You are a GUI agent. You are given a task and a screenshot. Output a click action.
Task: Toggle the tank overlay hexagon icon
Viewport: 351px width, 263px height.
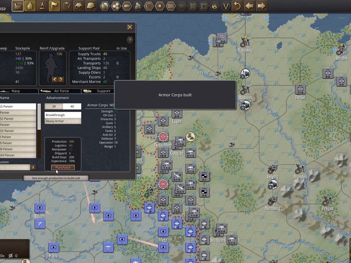127,6
